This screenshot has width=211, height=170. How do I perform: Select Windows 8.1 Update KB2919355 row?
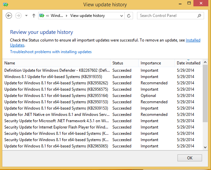click(102, 77)
